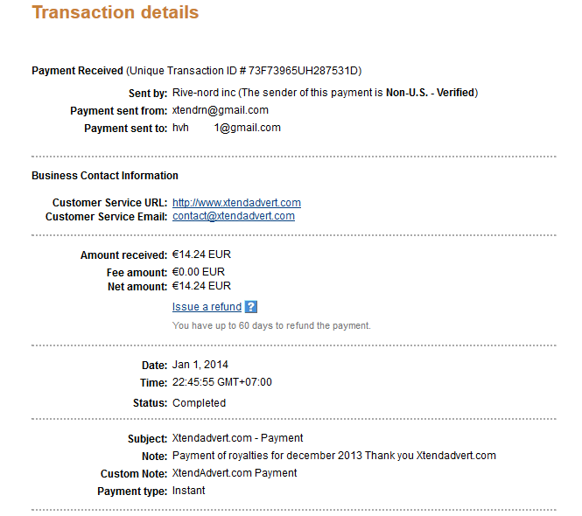Viewport: 582px width, 516px height.
Task: Click the Amount received value €14.24 EUR
Action: tap(201, 255)
